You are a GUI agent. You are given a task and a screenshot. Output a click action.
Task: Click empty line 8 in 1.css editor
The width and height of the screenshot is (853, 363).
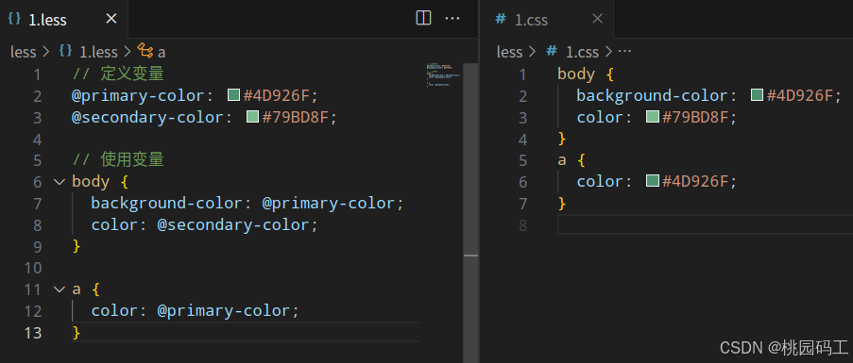point(705,225)
